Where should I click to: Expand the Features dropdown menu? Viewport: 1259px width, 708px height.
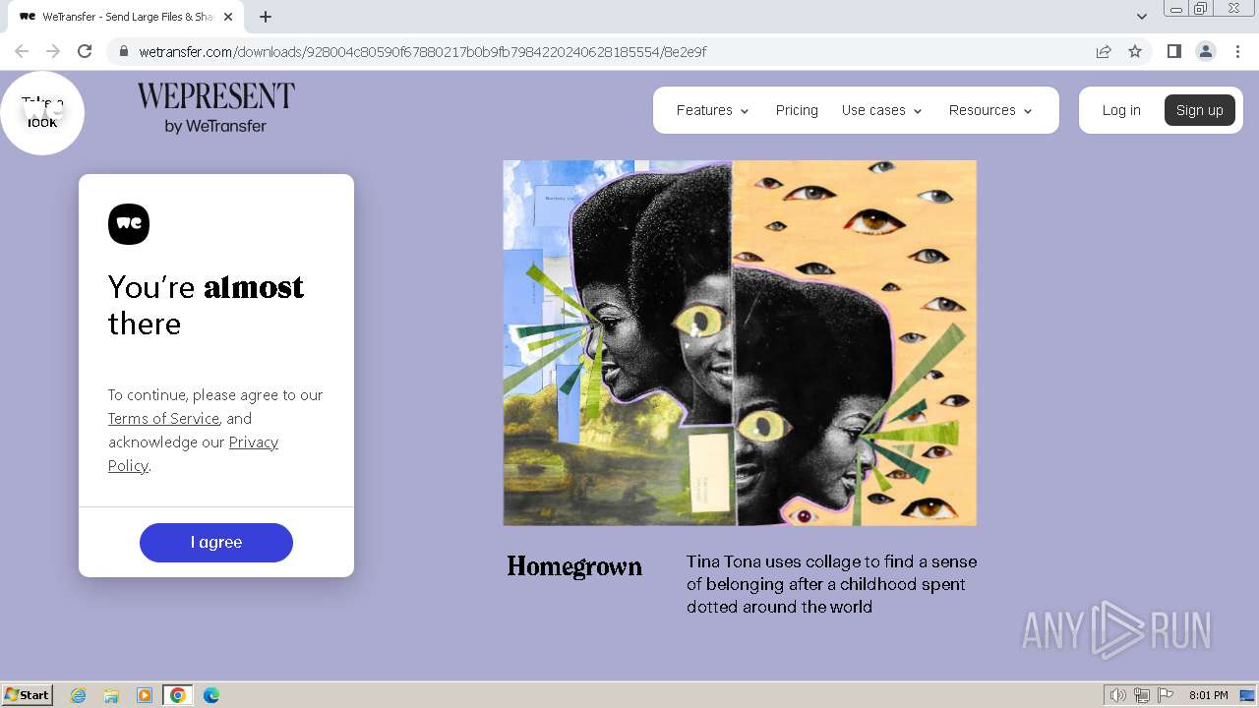tap(713, 110)
